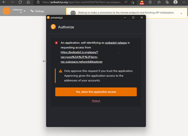Click the polkadot{.js} title bar icon
The image size is (188, 136).
pyautogui.click(x=48, y=18)
